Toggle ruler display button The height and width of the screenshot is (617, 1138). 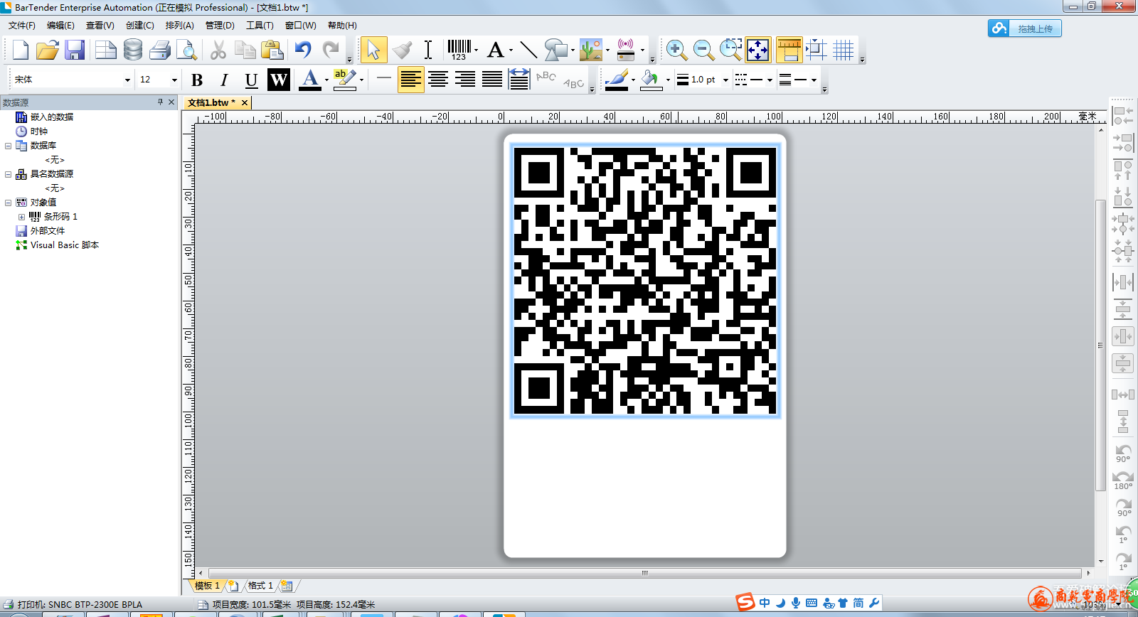[789, 50]
